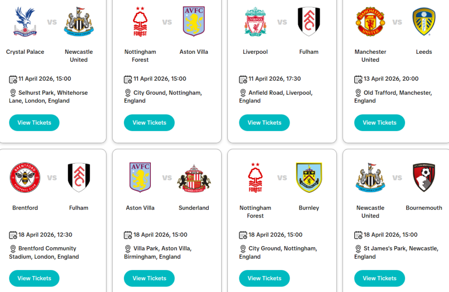The image size is (449, 292).
Task: Click the Burnley club crest
Action: (309, 178)
